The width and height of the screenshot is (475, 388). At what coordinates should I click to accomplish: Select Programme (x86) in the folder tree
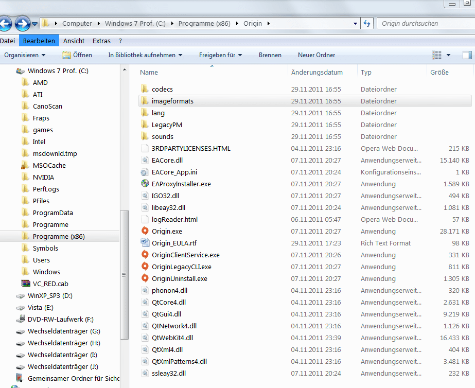click(x=59, y=236)
